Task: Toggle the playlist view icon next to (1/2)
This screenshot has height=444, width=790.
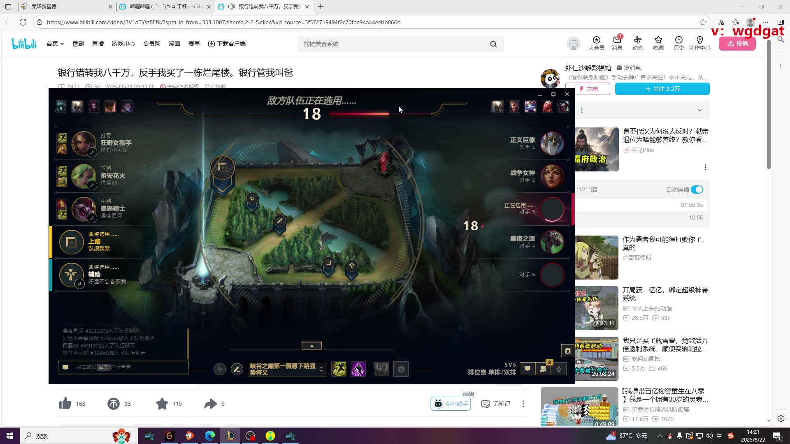Action: point(594,190)
